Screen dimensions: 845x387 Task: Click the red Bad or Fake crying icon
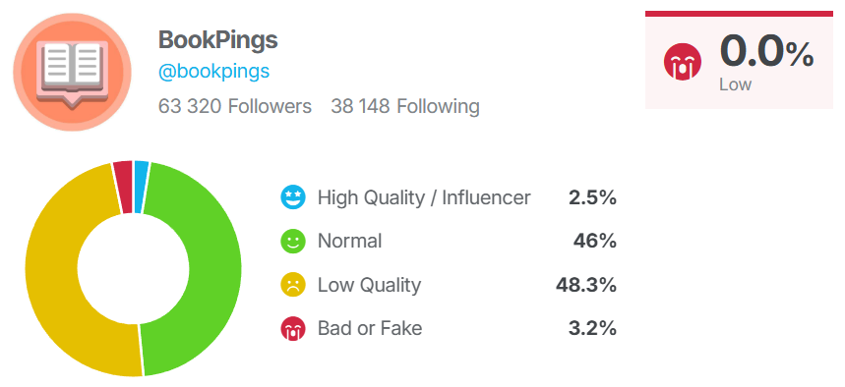(293, 328)
